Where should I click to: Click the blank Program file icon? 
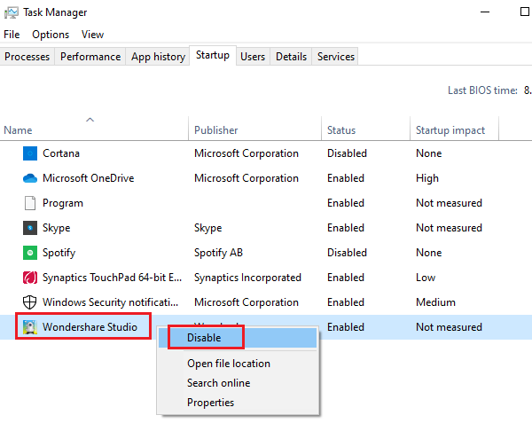(x=29, y=203)
